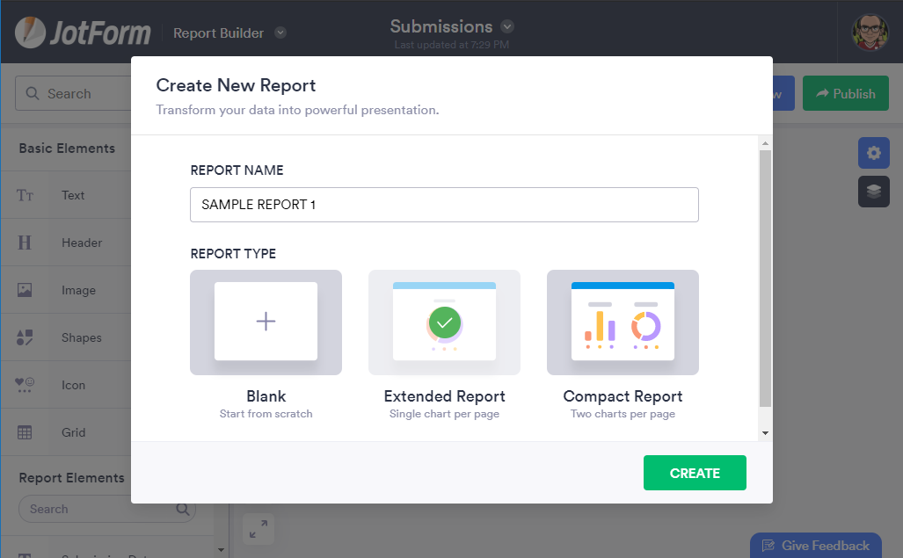Open the settings gear icon
This screenshot has width=903, height=558.
(873, 153)
